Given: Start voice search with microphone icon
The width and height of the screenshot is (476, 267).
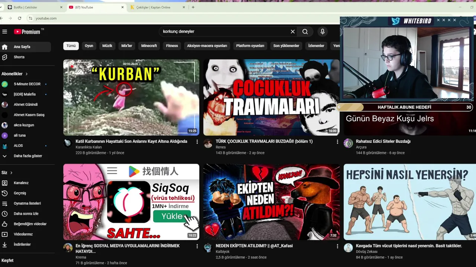Looking at the screenshot, I should point(322,32).
